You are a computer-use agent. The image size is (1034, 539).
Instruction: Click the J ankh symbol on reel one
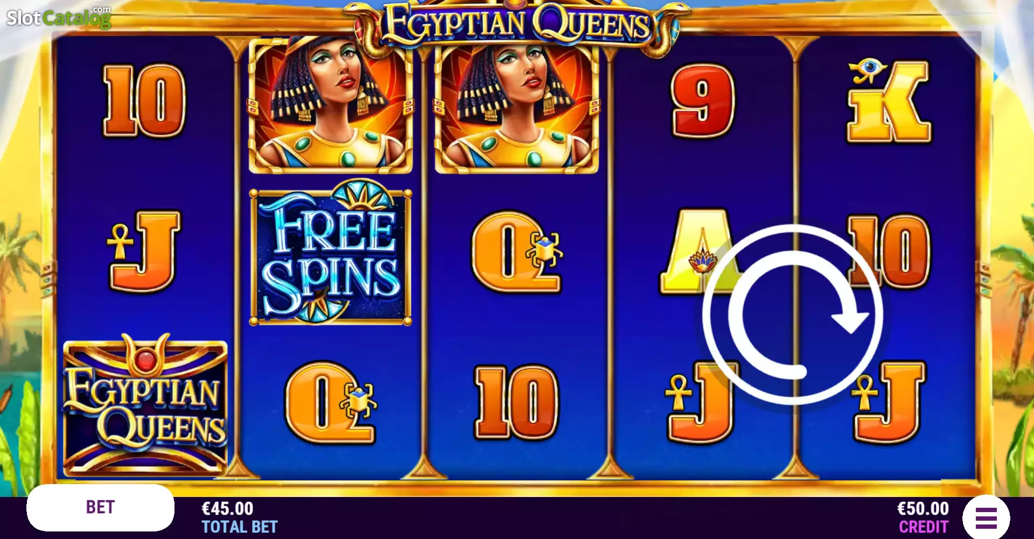click(144, 251)
